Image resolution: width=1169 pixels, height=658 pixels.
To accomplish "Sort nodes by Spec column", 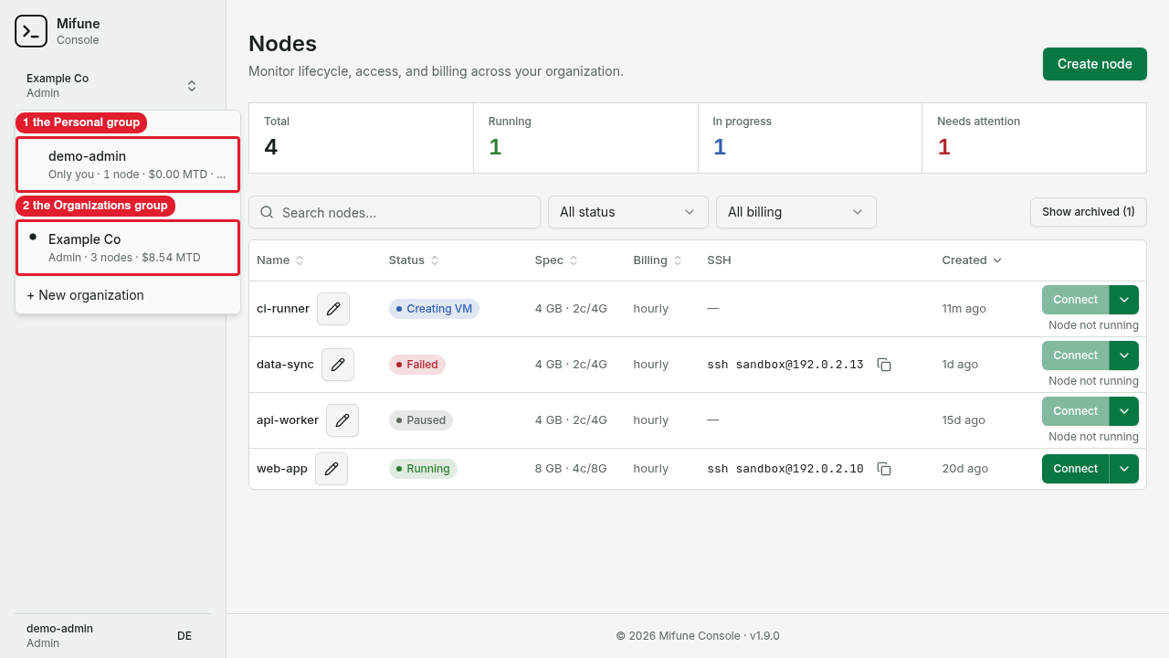I will point(556,260).
